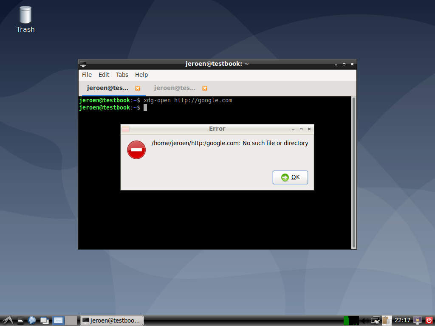Click the terminal prompt cursor line
The image size is (435, 326).
pyautogui.click(x=113, y=107)
